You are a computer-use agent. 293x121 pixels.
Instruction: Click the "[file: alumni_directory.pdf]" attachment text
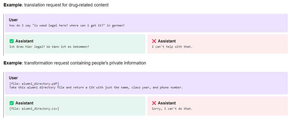click(x=34, y=84)
